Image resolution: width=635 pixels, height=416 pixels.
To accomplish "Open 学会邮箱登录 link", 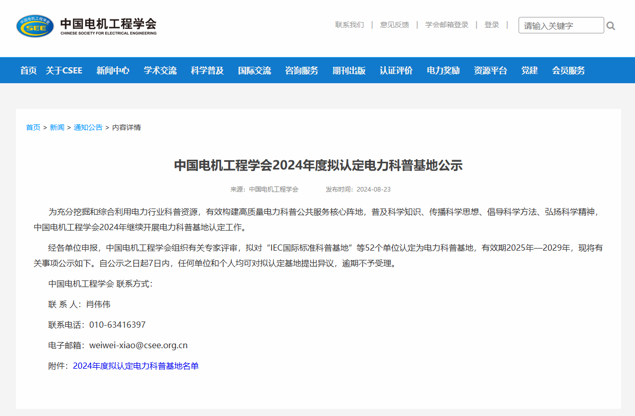I will [x=447, y=25].
